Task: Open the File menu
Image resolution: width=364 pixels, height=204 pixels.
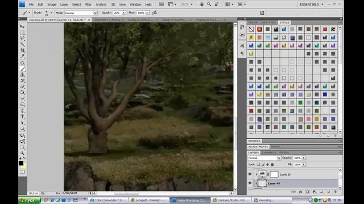Action: pyautogui.click(x=31, y=5)
